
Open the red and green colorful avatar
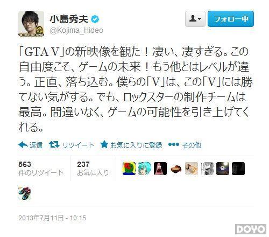129,169
